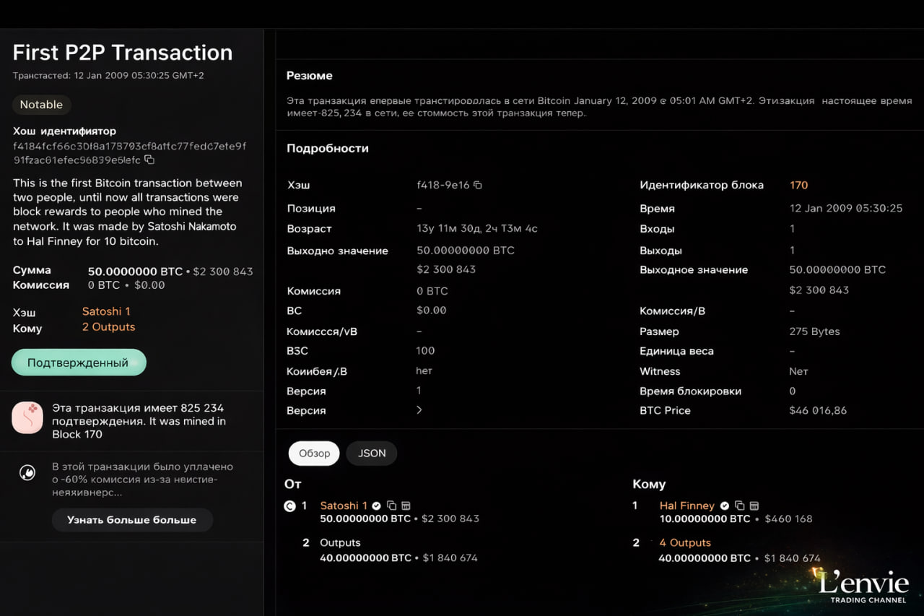Viewport: 924px width, 616px height.
Task: Expand the 4 Outputs recipient entry
Action: pyautogui.click(x=684, y=542)
